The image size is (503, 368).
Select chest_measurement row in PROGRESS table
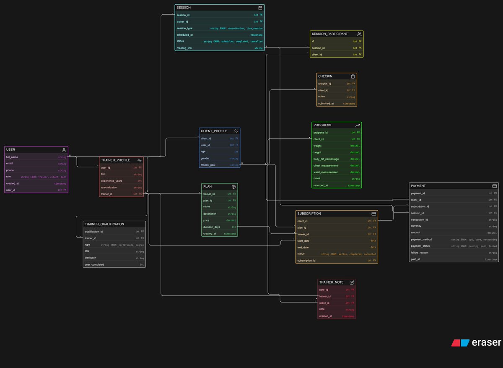coord(337,165)
